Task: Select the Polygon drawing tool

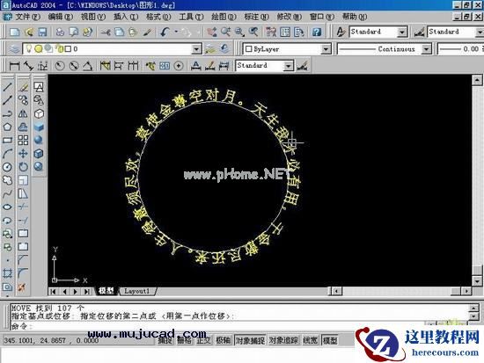Action: click(7, 127)
